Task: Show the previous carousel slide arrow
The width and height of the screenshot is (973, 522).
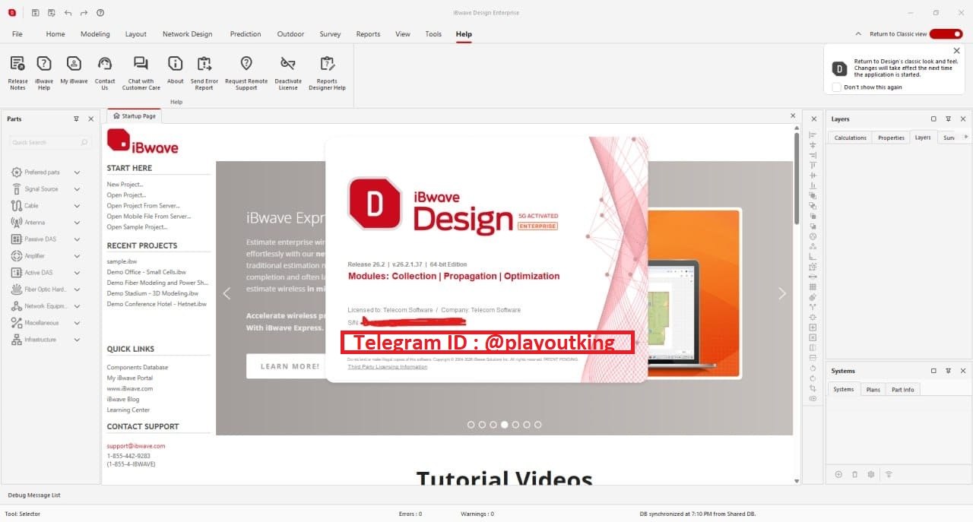Action: coord(227,293)
